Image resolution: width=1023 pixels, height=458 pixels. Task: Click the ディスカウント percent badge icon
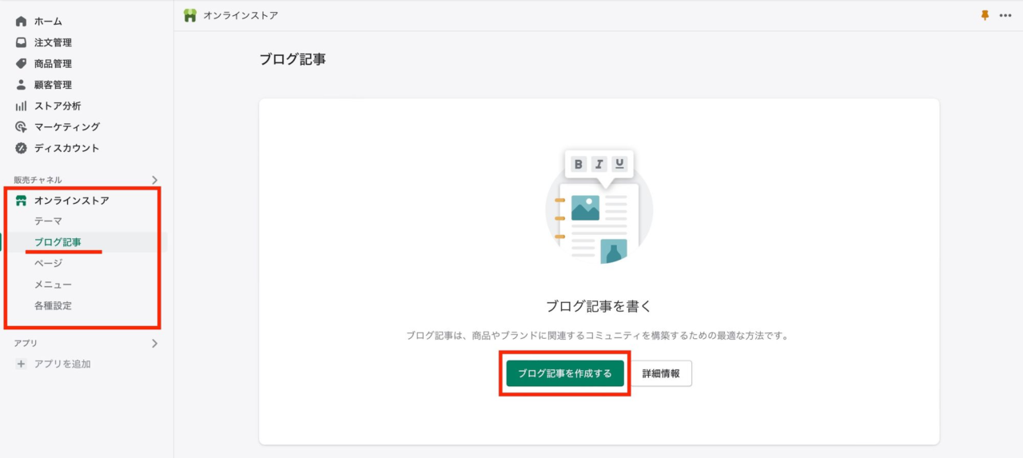21,148
